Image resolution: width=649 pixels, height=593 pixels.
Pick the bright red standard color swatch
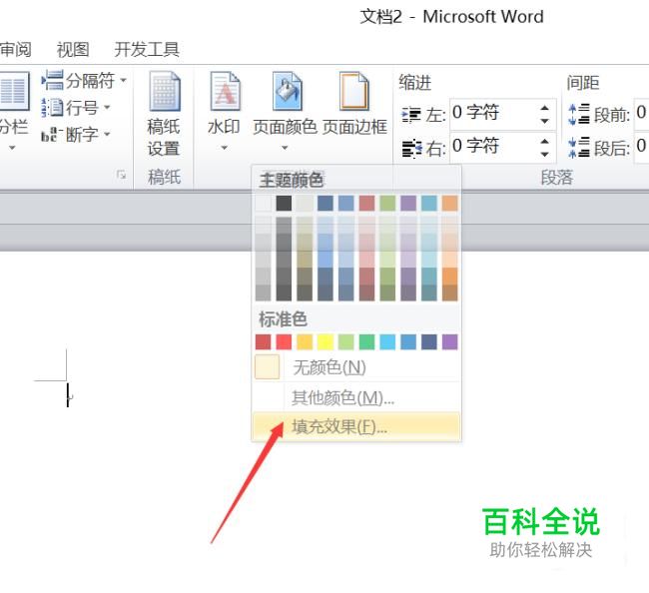pos(284,342)
